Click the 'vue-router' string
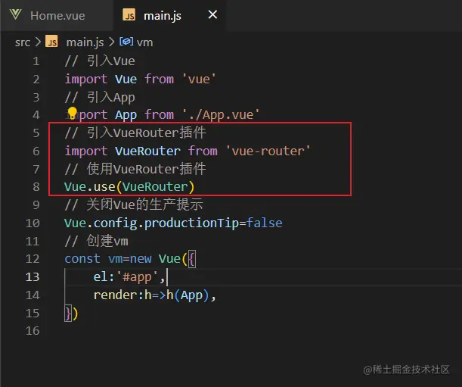Screen dimensions: 462x387 click(x=268, y=151)
